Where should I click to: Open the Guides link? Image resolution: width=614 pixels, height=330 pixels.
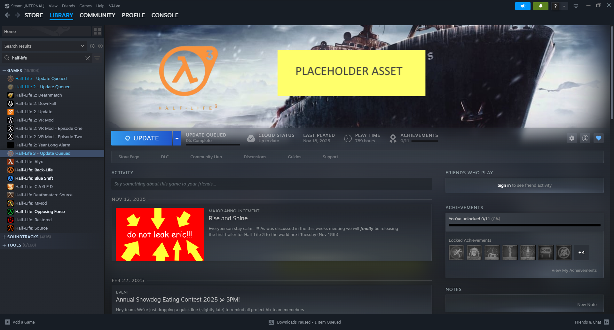pos(295,157)
